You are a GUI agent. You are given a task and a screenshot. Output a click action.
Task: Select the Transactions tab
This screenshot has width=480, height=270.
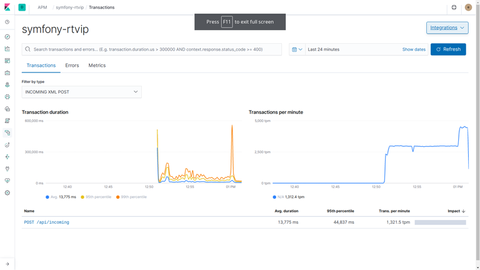[x=41, y=66]
